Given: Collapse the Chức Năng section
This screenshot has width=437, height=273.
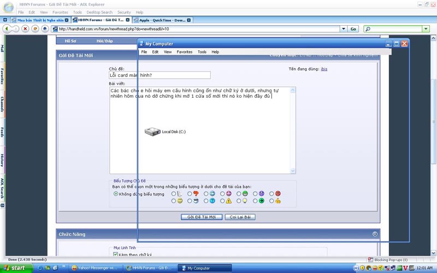Looking at the screenshot, I should point(375,234).
